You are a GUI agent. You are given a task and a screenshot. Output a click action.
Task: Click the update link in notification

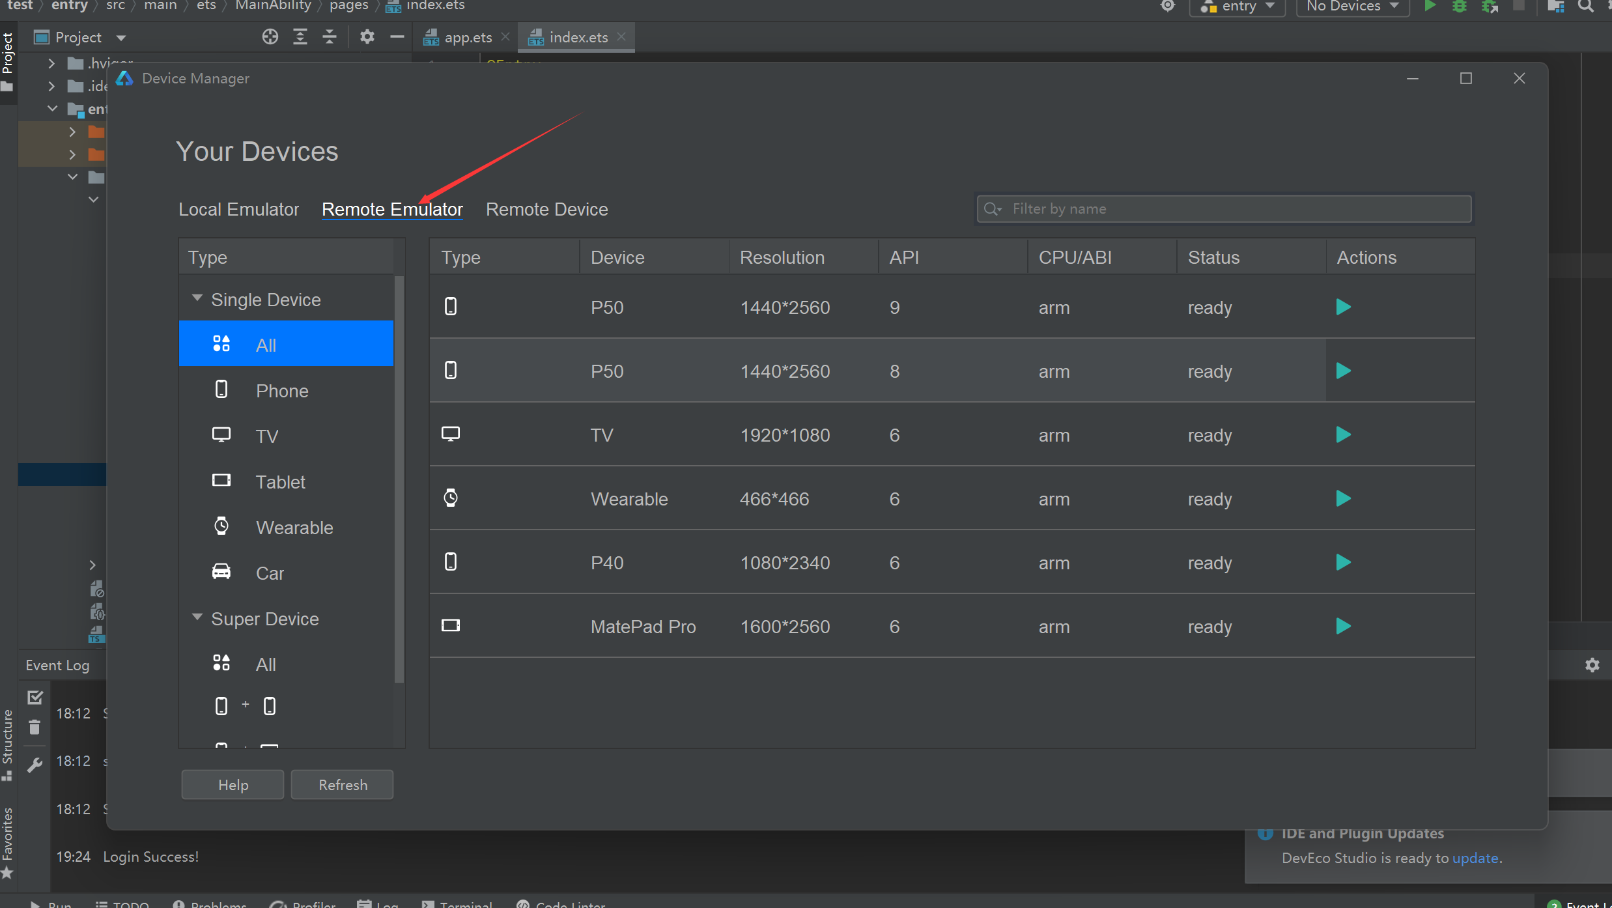(1475, 858)
